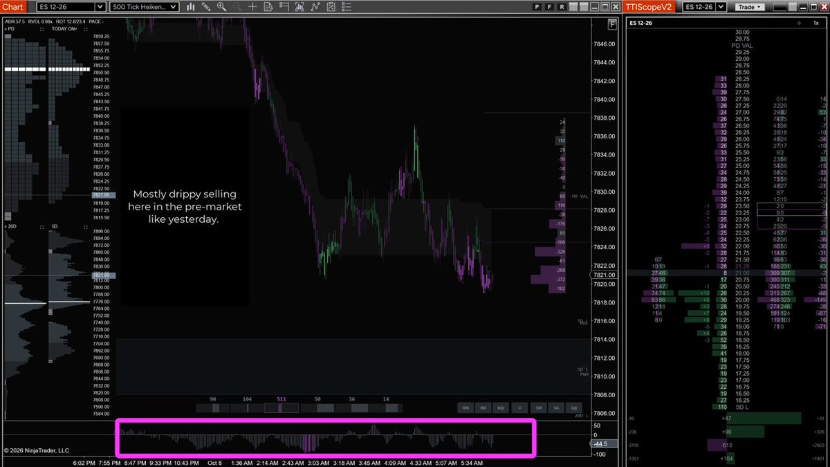Click the crosshair icon in TTIScope header
The height and width of the screenshot is (467, 830).
(x=799, y=23)
